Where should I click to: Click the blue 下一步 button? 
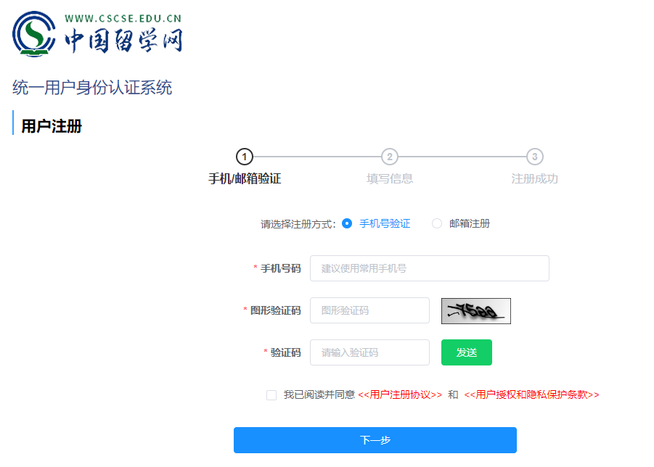(375, 440)
